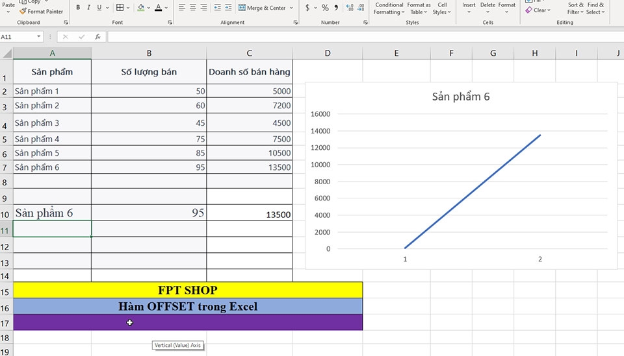The height and width of the screenshot is (356, 624).
Task: Open Conditional Formatting menu
Action: point(389,8)
